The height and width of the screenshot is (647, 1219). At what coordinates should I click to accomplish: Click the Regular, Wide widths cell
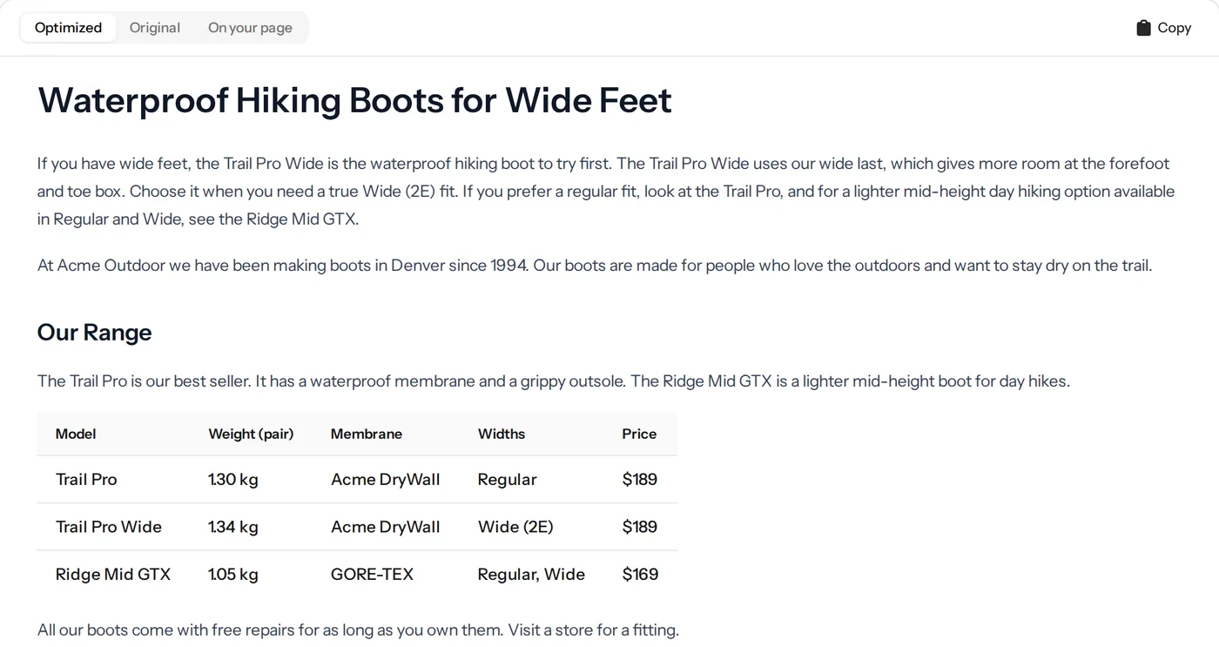coord(531,575)
